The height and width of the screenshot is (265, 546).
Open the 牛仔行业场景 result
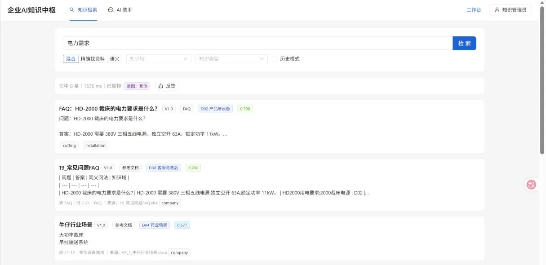(76, 225)
